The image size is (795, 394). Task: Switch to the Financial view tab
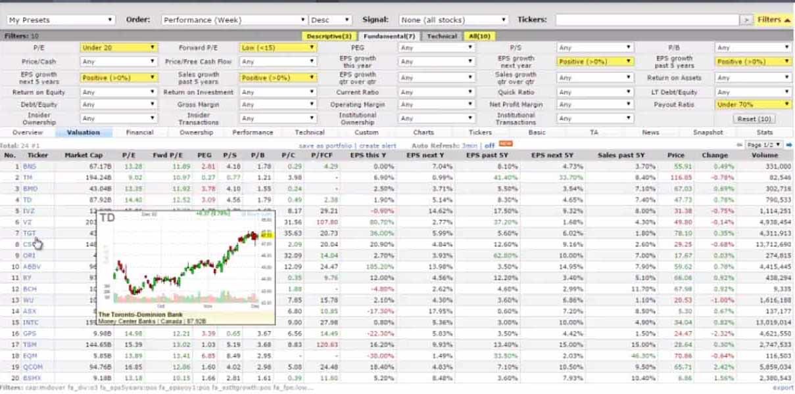[139, 133]
